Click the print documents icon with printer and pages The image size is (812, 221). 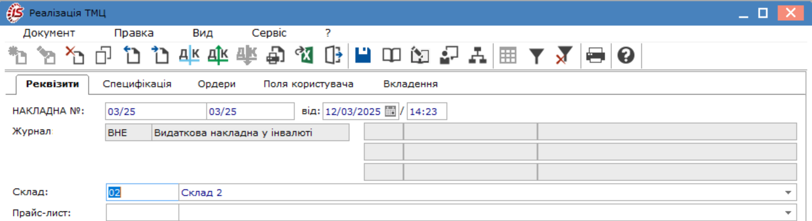click(275, 55)
